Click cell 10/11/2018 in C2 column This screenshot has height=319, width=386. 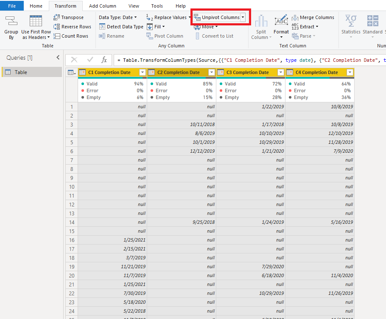pos(182,124)
